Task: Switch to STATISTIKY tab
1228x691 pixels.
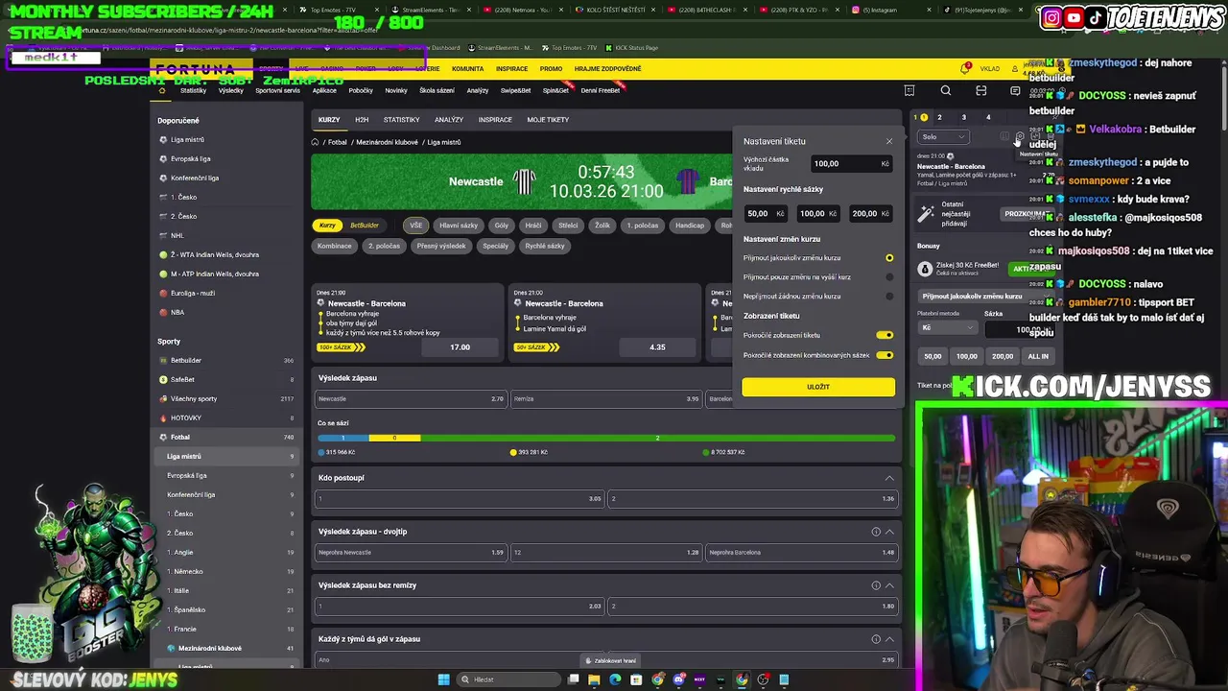Action: (x=401, y=120)
